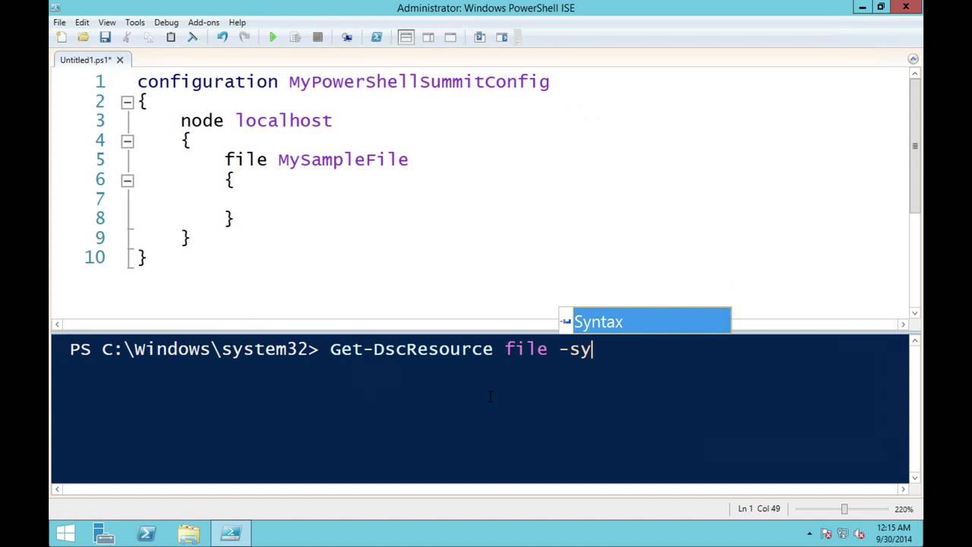972x547 pixels.
Task: Save the script using the floppy icon
Action: pyautogui.click(x=105, y=37)
